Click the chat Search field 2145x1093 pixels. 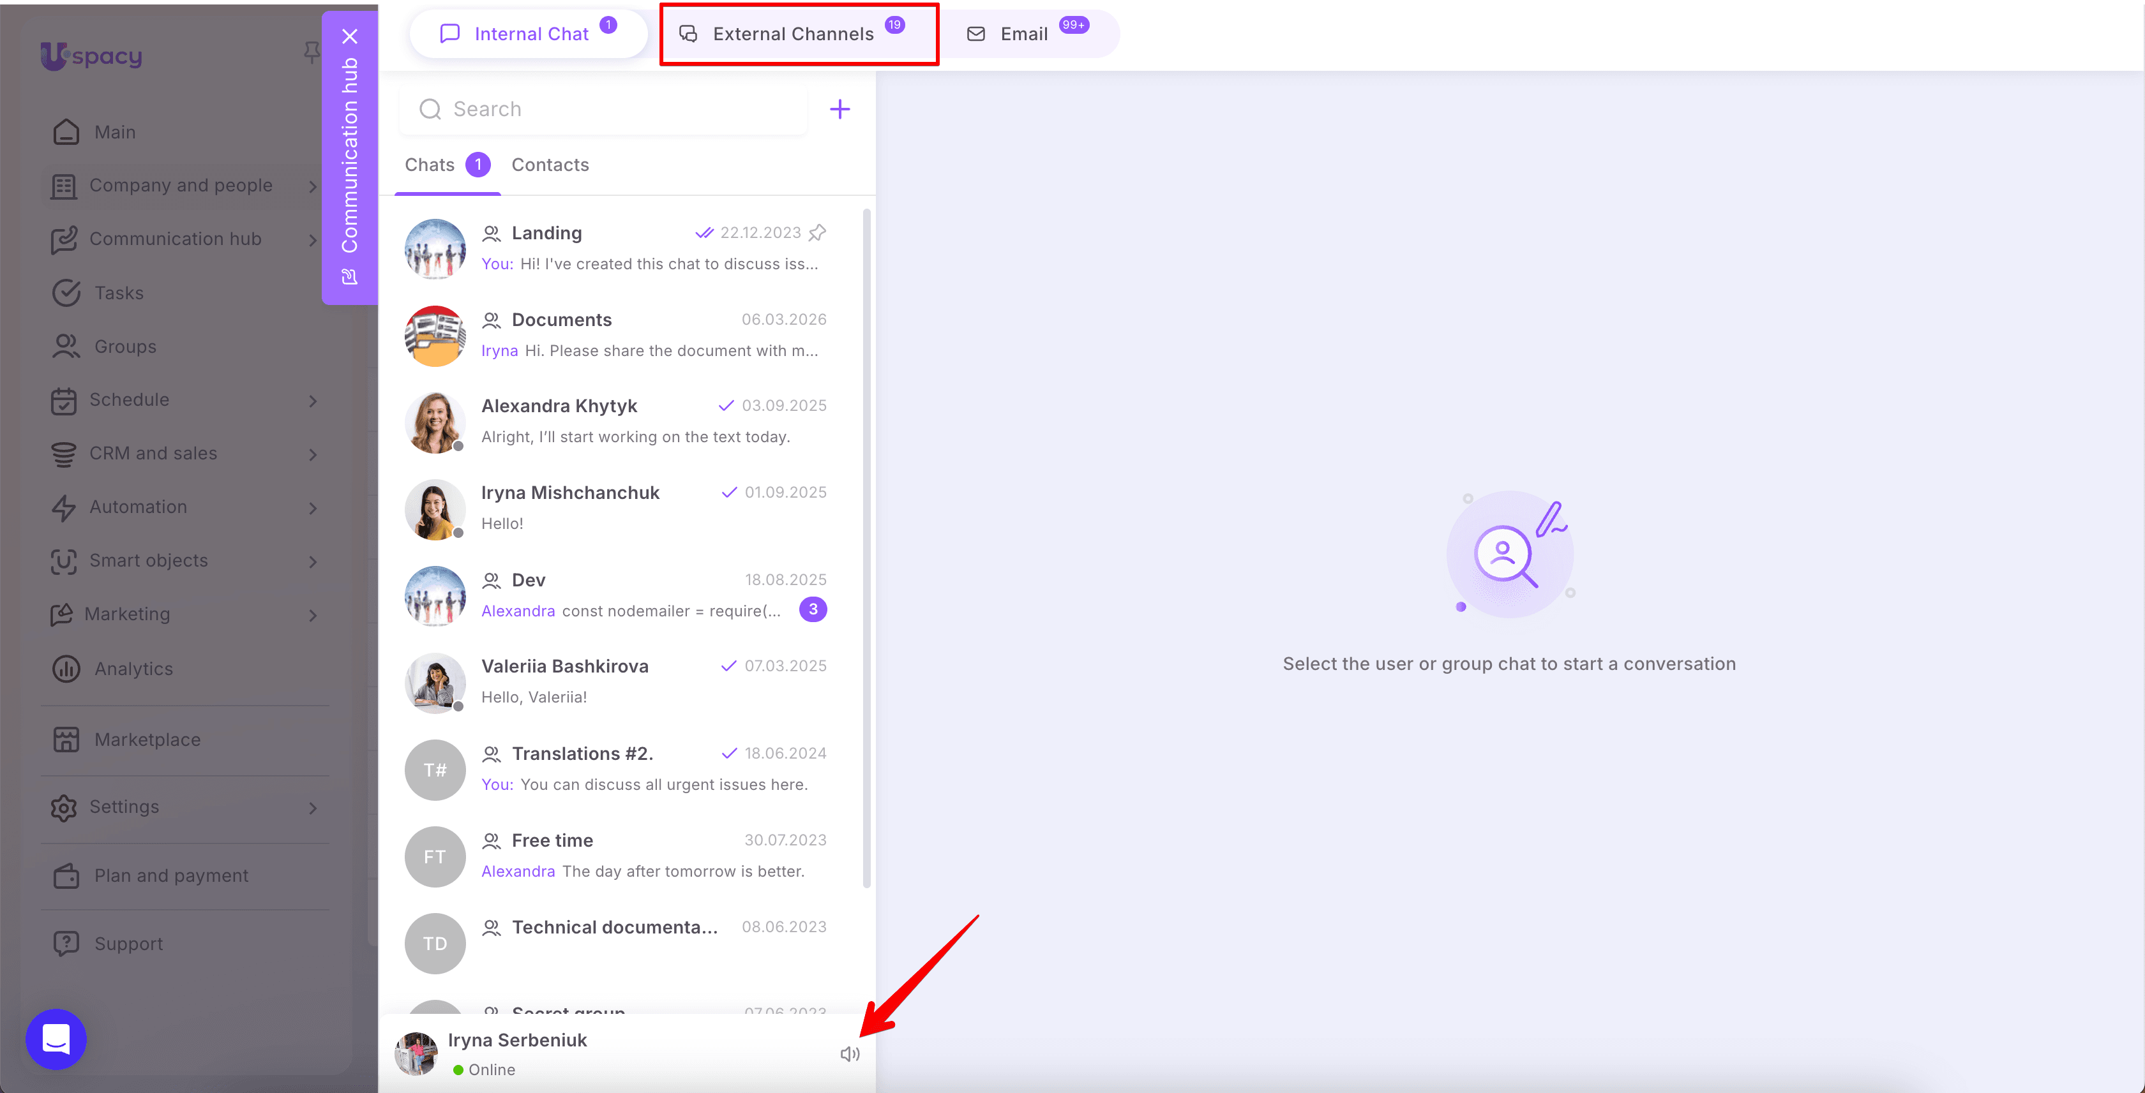pyautogui.click(x=603, y=109)
